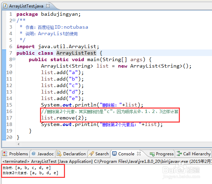Open the Call Hierarchy view tab
Image resolution: width=212 pixels, height=184 pixels.
[x=194, y=154]
